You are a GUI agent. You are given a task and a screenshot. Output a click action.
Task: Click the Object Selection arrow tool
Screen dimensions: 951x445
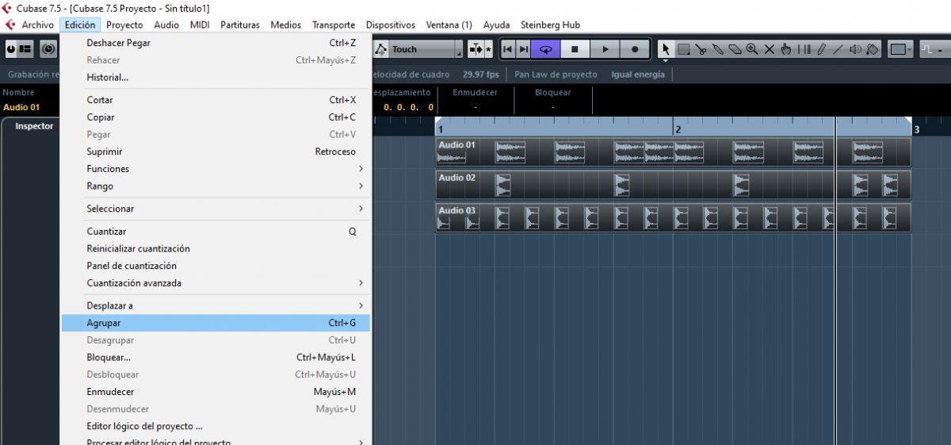(666, 49)
